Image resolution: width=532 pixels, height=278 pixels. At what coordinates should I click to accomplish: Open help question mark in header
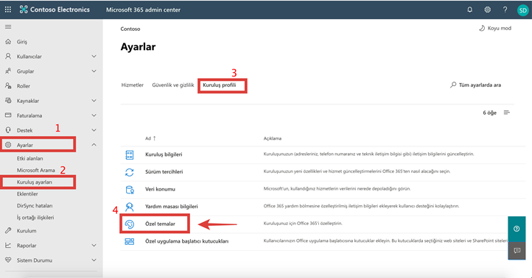click(505, 10)
